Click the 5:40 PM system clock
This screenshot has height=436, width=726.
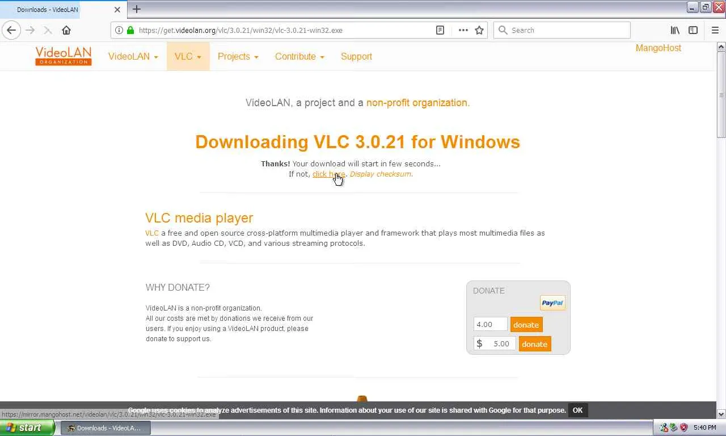(x=704, y=427)
